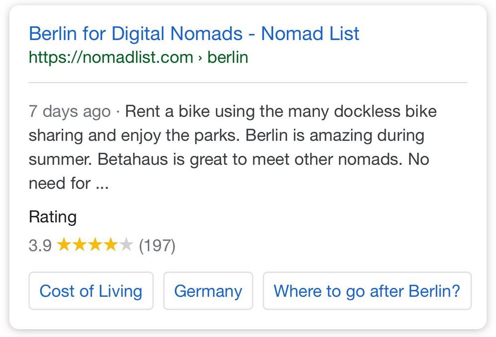496x337 pixels.
Task: Click the nomadlist.com URL text
Action: 111,58
